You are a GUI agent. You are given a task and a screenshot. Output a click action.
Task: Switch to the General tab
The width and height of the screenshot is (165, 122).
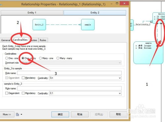(6, 40)
